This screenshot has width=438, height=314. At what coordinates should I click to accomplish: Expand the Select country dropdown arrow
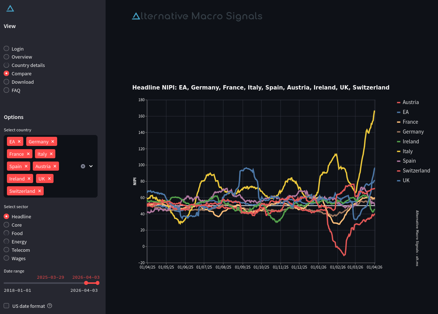[x=91, y=166]
